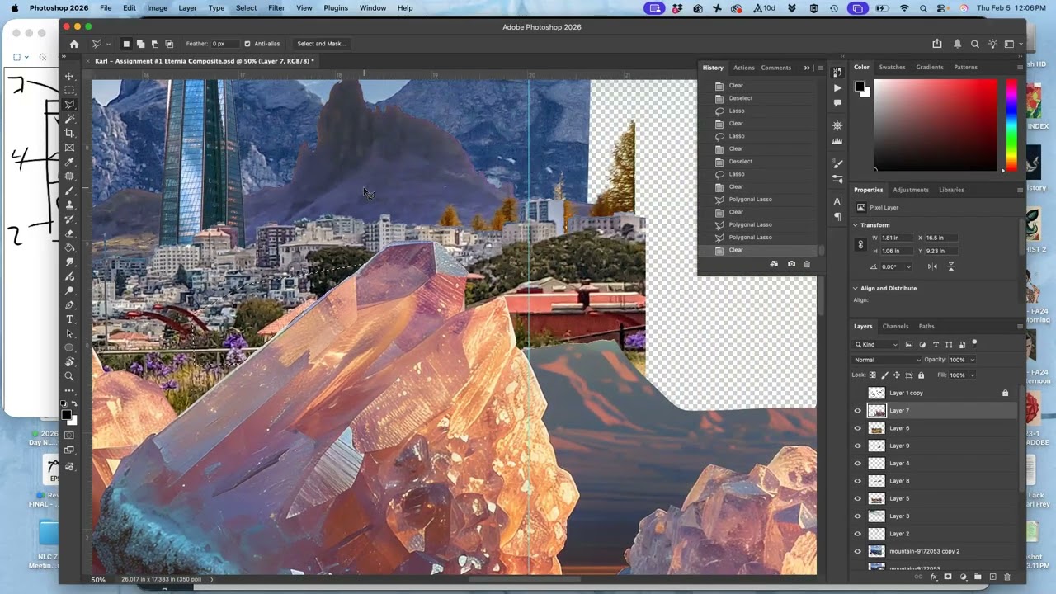This screenshot has height=594, width=1056.
Task: Select the Frame tool
Action: (x=69, y=148)
